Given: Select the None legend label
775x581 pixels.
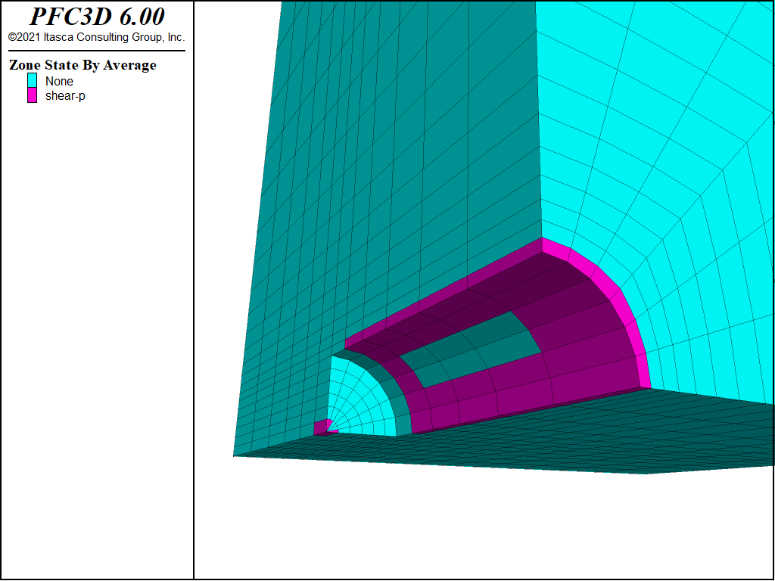Looking at the screenshot, I should 59,81.
